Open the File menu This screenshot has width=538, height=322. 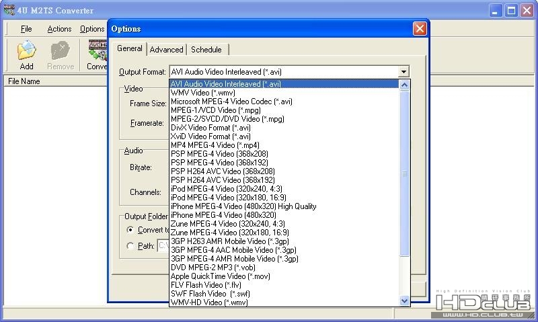26,29
